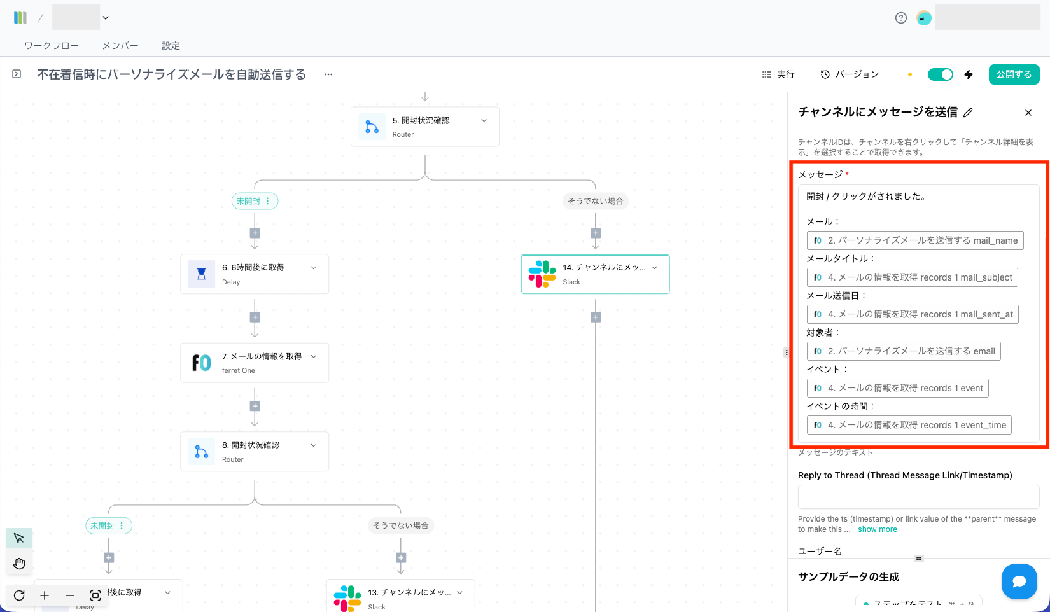Click the show more link

[x=877, y=529]
